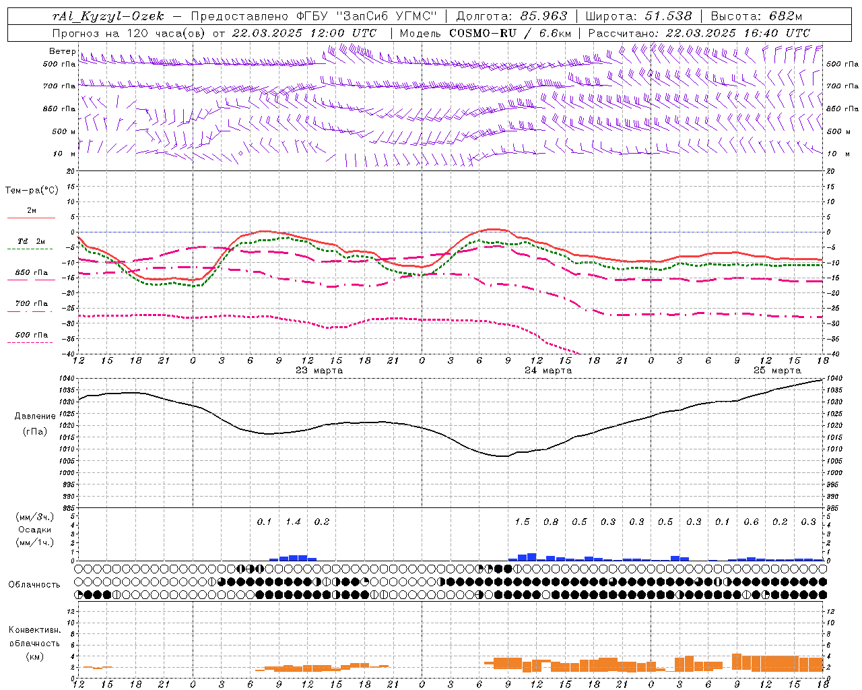Click the (мм/3ч.) precipitation unit label
This screenshot has width=862, height=690.
click(x=35, y=517)
